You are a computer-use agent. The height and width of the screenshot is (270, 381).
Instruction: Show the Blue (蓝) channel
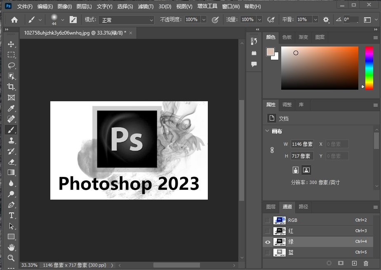pos(268,253)
